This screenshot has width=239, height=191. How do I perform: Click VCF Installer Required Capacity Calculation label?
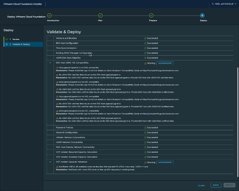(x=77, y=152)
